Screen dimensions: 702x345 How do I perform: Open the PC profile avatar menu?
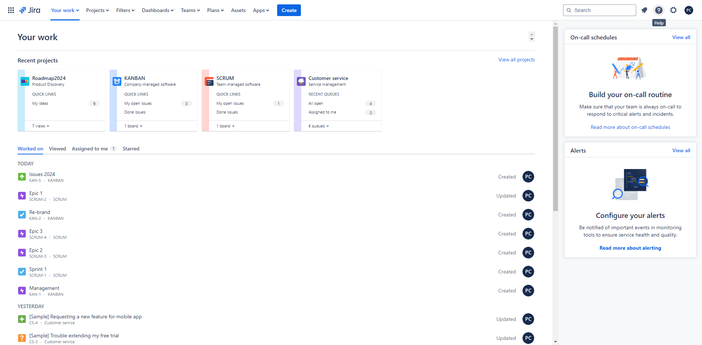pos(689,10)
